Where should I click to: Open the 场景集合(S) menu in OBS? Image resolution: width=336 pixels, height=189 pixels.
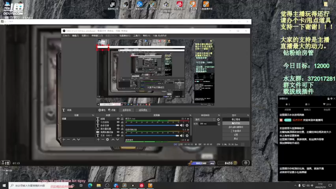(125, 36)
